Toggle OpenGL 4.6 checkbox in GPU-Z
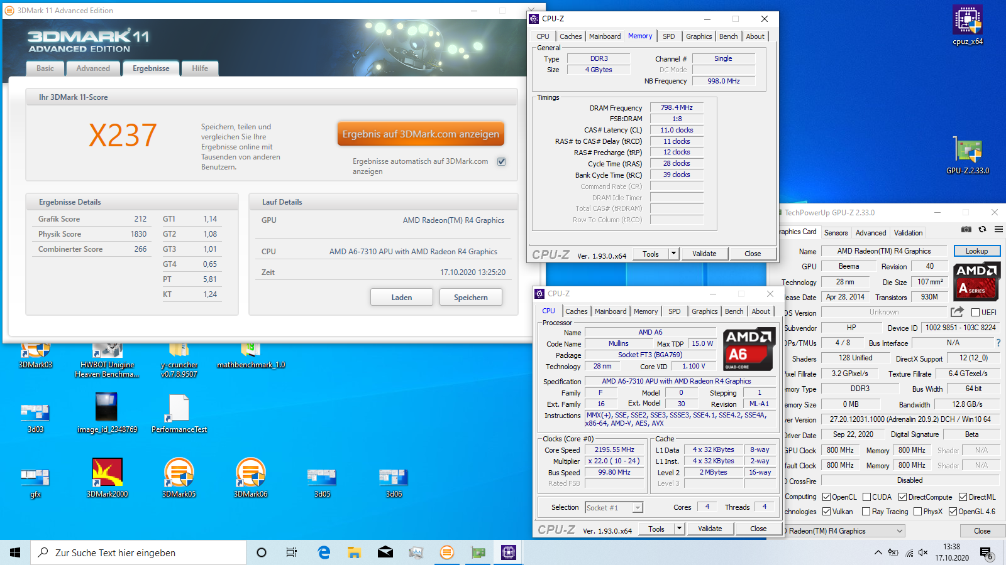The image size is (1006, 565). (953, 512)
